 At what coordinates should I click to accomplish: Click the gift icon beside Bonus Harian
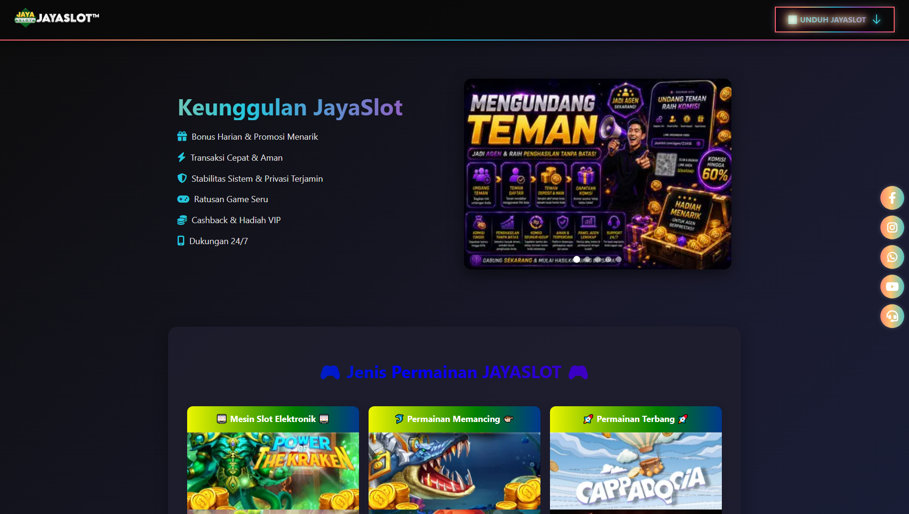click(x=182, y=137)
